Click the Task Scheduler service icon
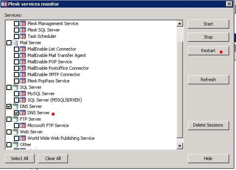Image resolution: width=236 pixels, height=170 pixels. coord(23,36)
